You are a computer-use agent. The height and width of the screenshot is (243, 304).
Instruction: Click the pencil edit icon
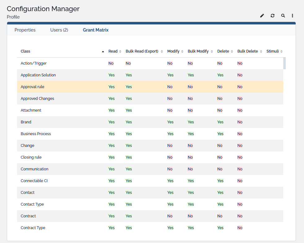(262, 16)
